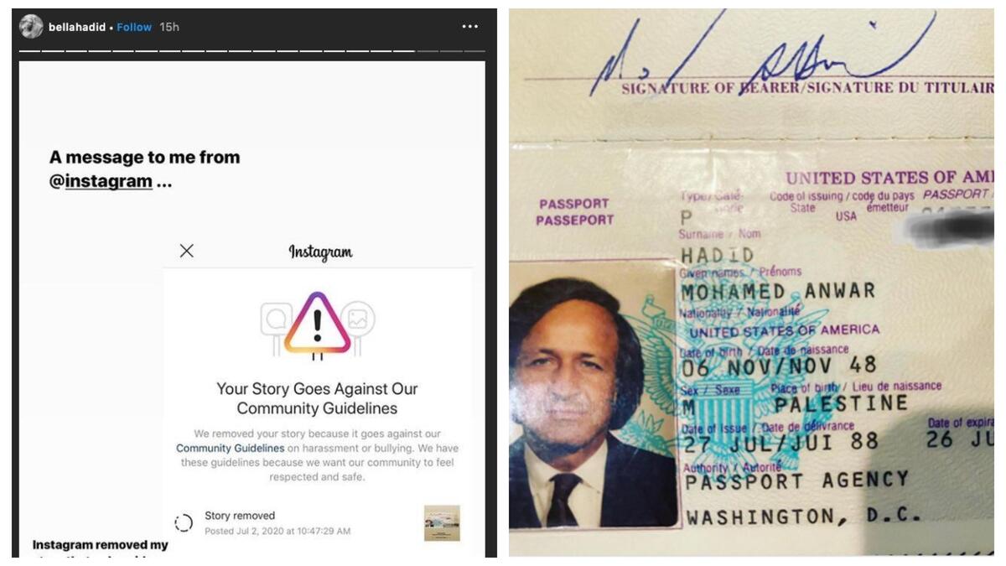Click the picture frame icon behind the warning
The height and width of the screenshot is (566, 1006).
pyautogui.click(x=359, y=319)
